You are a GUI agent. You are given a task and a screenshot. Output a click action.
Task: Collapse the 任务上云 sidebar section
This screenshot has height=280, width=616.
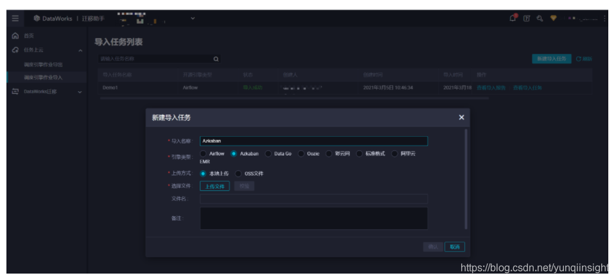point(80,51)
